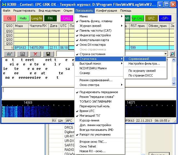Image resolution: width=178 pixels, height=155 pixels.
Task: Click the waterfall spectrum near 14069
Action: click(28, 111)
